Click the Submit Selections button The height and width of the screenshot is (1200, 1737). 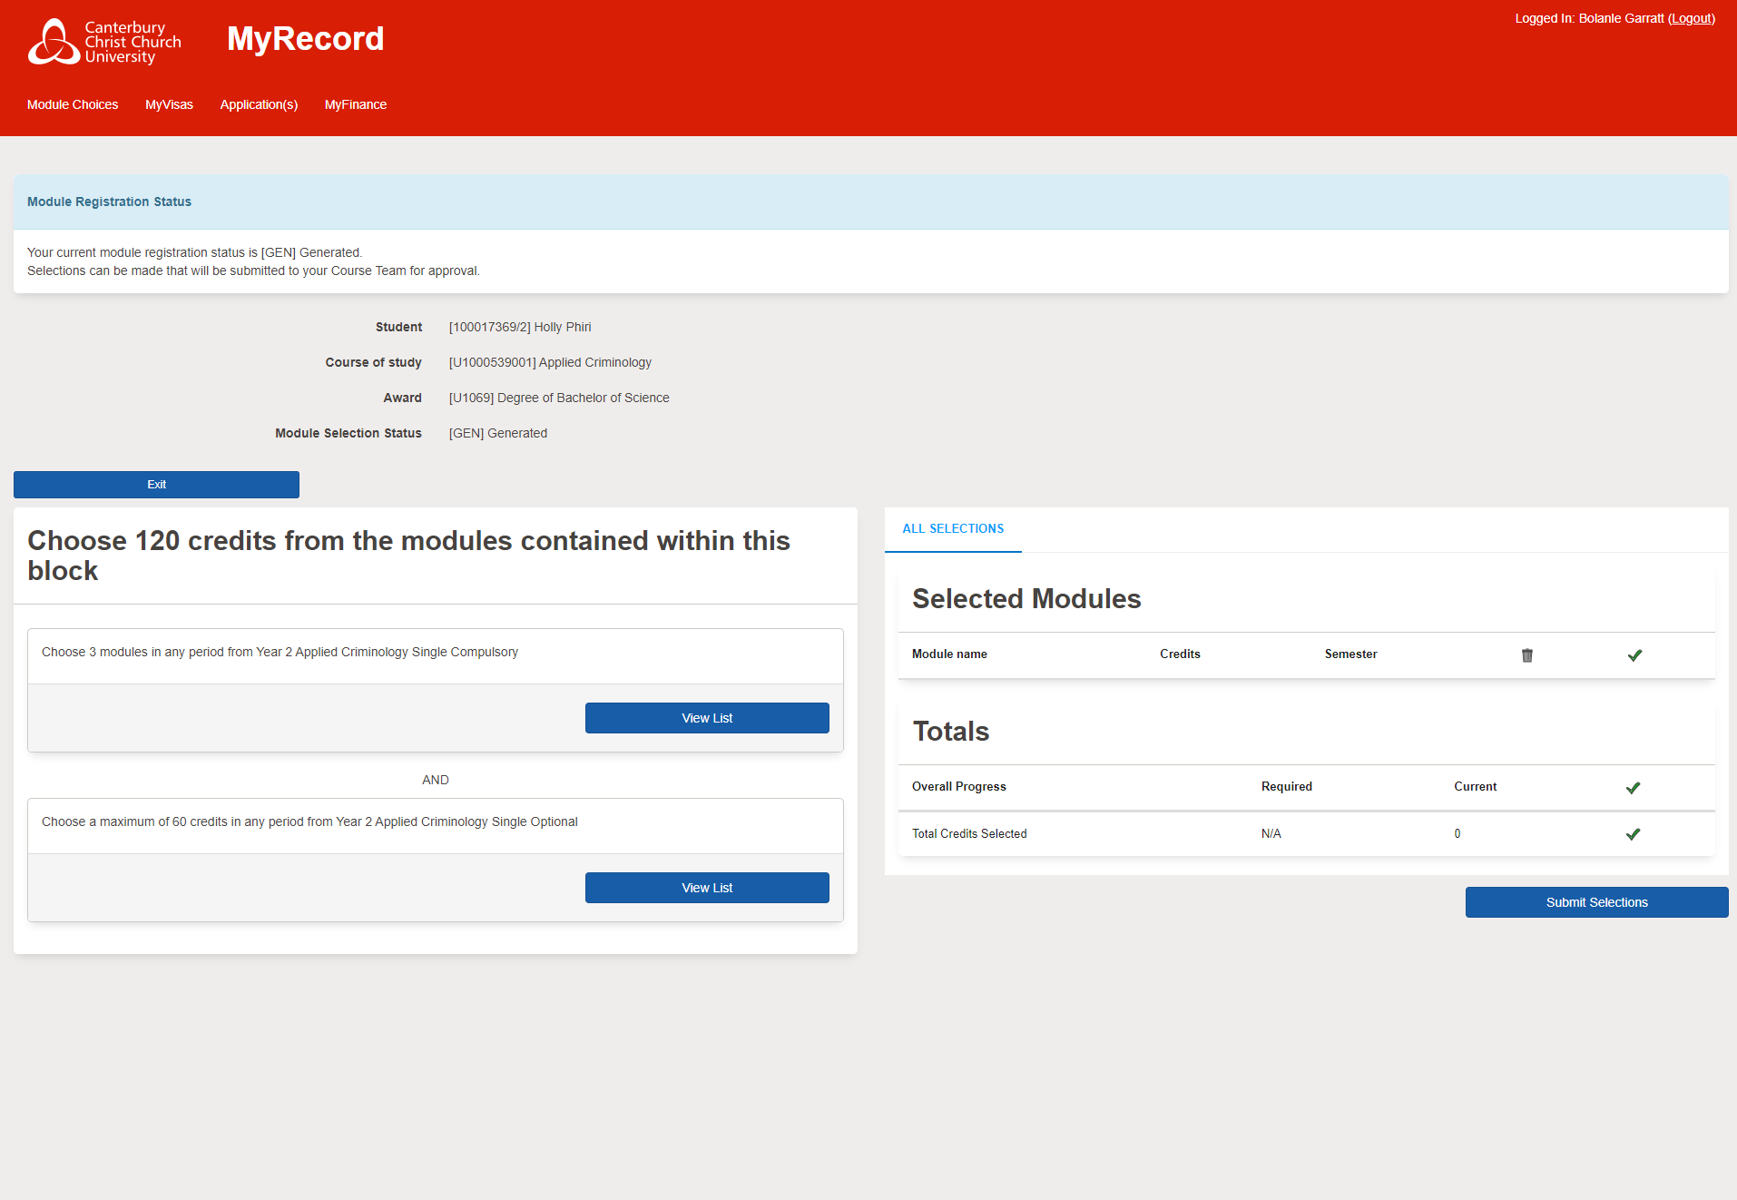pyautogui.click(x=1596, y=902)
